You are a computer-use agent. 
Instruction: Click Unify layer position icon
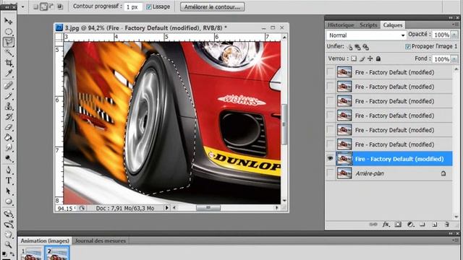350,47
